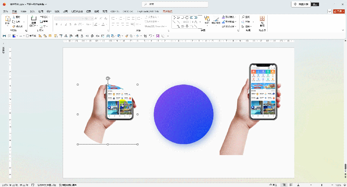Toggle the checkbox in the quick access toolbar
This screenshot has height=187, width=347.
click(x=27, y=36)
